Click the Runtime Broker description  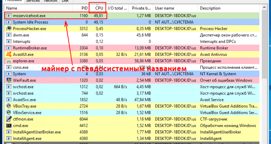click(x=214, y=48)
